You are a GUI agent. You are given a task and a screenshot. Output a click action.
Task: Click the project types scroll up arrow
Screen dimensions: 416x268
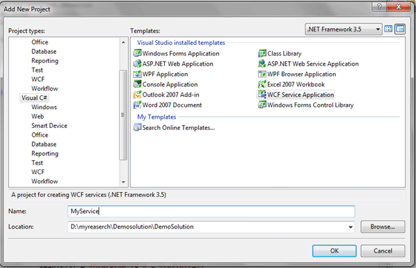click(x=123, y=42)
